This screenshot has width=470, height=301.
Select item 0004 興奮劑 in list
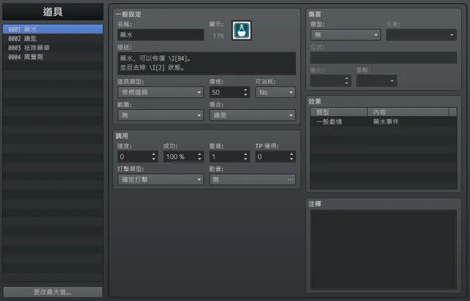[x=53, y=57]
